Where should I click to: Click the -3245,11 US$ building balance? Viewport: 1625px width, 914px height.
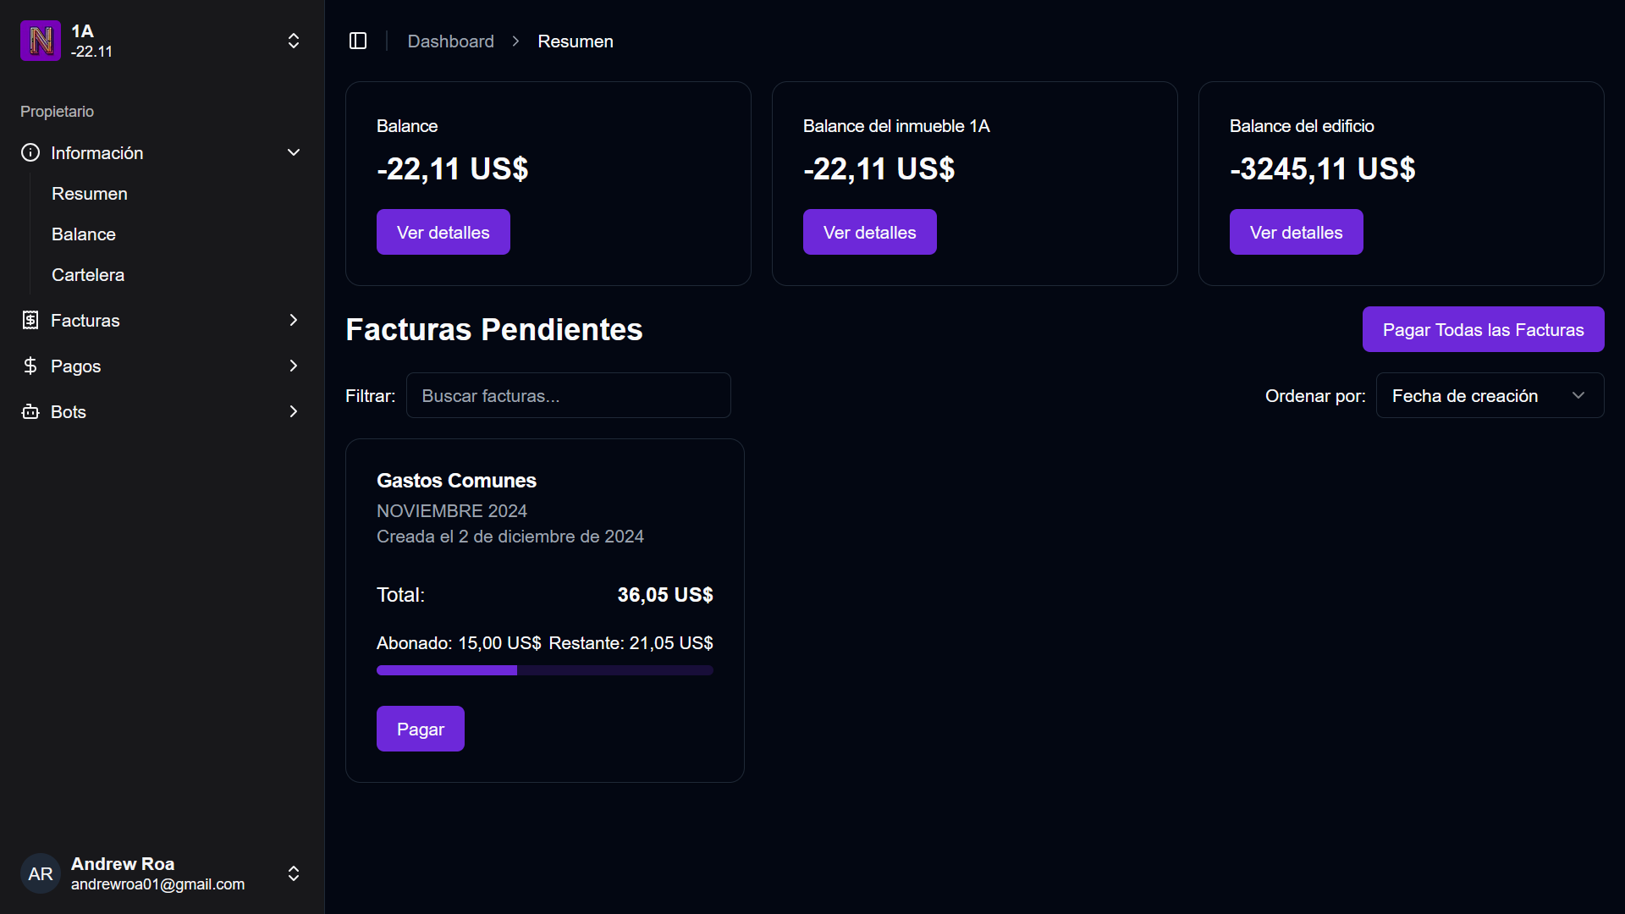click(1323, 169)
